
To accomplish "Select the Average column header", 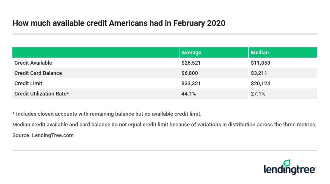I will click(x=191, y=53).
